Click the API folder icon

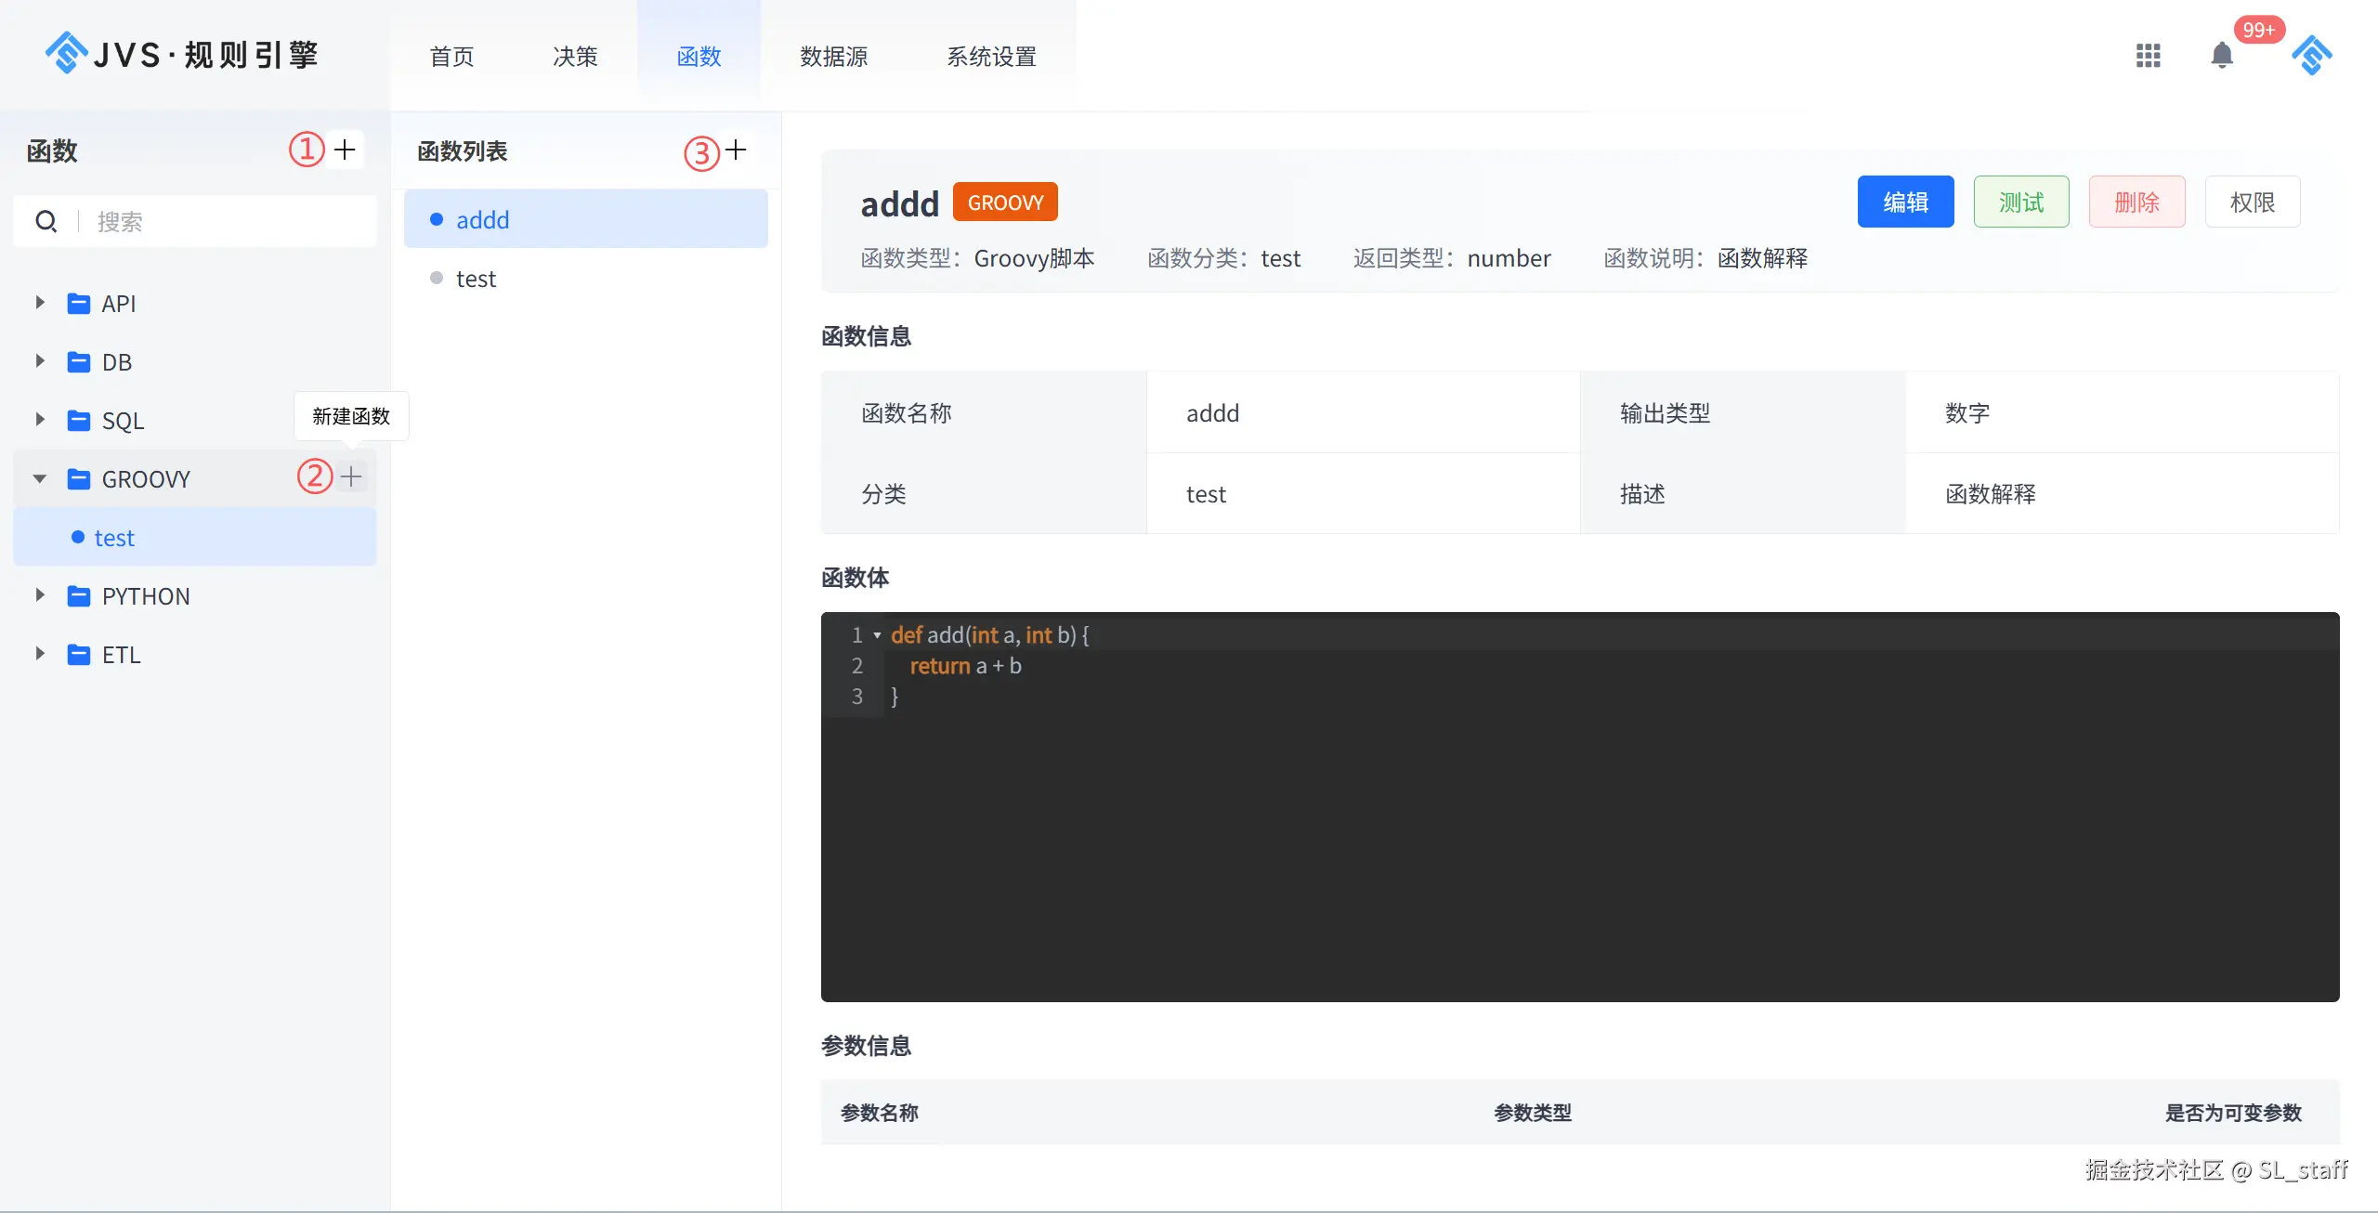[x=79, y=303]
